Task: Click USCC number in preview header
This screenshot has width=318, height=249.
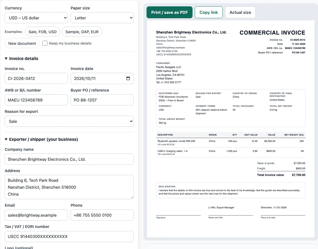Action: [x=174, y=55]
